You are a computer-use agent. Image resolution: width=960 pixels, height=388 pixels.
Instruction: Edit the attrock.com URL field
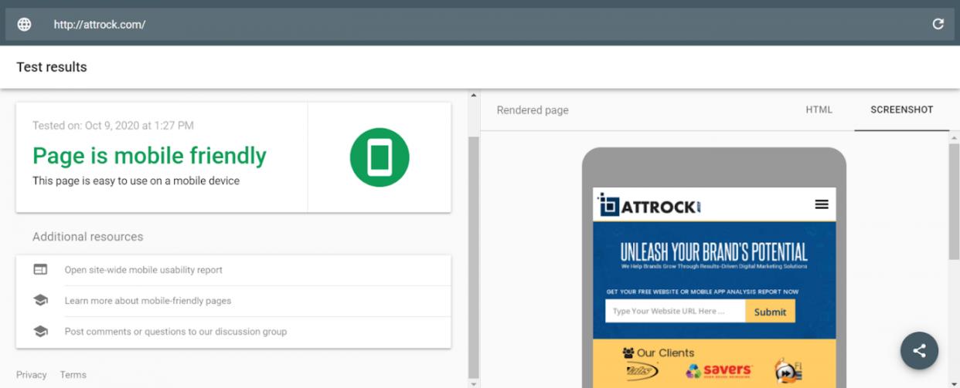coord(480,25)
